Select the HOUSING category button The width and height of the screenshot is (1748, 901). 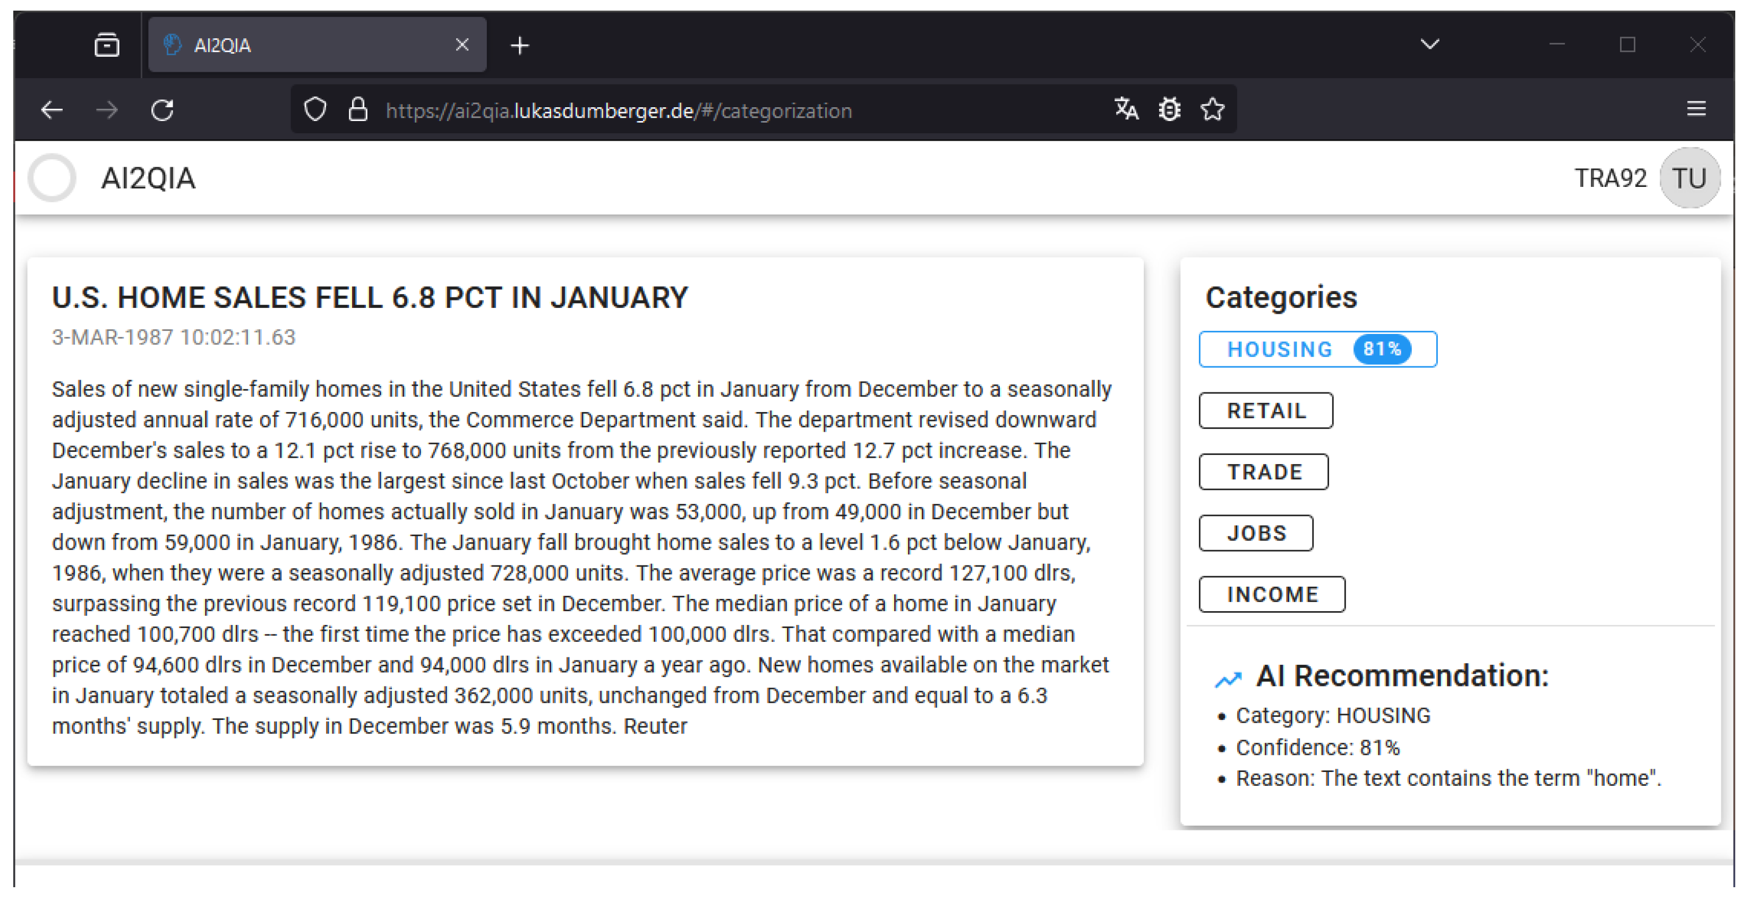coord(1317,349)
